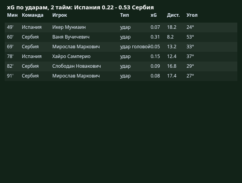This screenshot has height=183, width=242.
Task: Select player Хайро Самперио
Action: coord(71,56)
